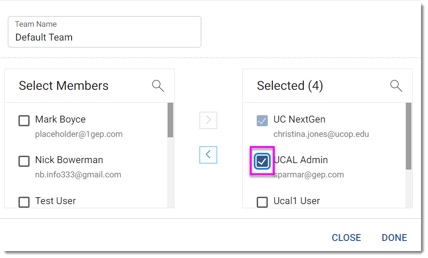Click the Mark Boyce member name
Viewport: 428px width, 258px height.
tap(60, 119)
